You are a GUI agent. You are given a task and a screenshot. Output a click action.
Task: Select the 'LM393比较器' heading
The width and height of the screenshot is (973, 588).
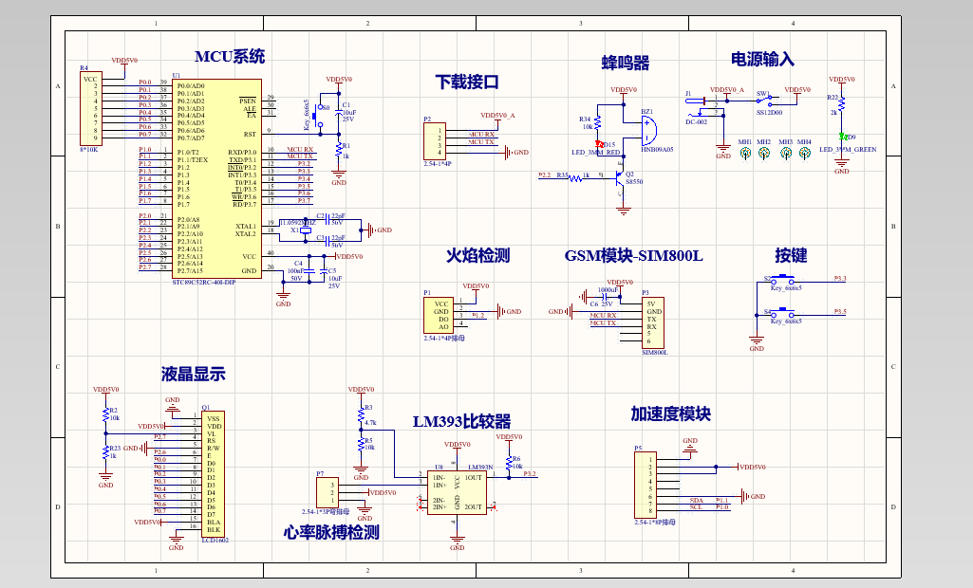tap(461, 422)
